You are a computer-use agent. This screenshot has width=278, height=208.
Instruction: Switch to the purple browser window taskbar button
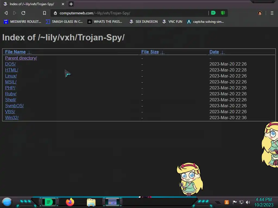[112, 202]
